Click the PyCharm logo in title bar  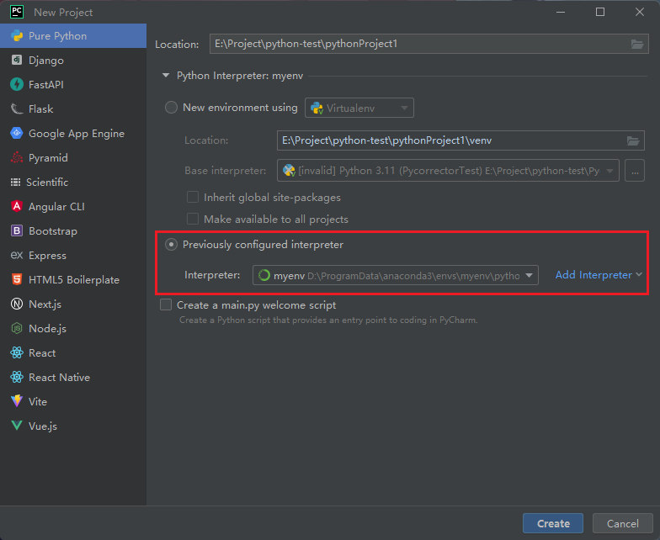17,12
